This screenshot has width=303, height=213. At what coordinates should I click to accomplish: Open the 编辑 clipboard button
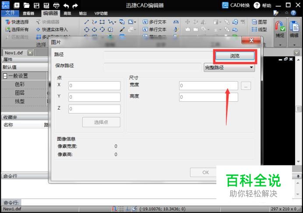coord(294,32)
